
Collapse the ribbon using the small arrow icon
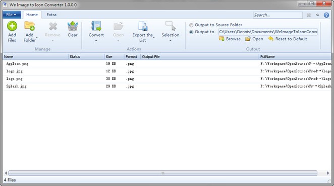click(x=317, y=15)
